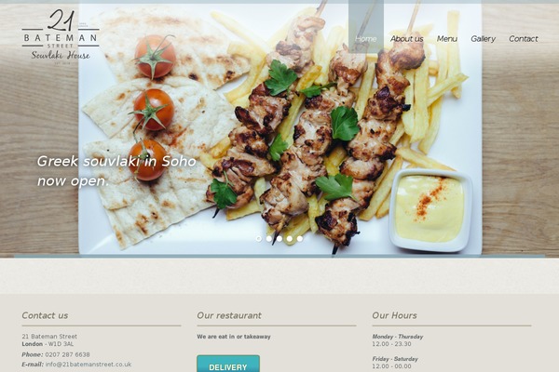Click the phone number 0207 287 6638
The width and height of the screenshot is (559, 372).
tap(67, 354)
